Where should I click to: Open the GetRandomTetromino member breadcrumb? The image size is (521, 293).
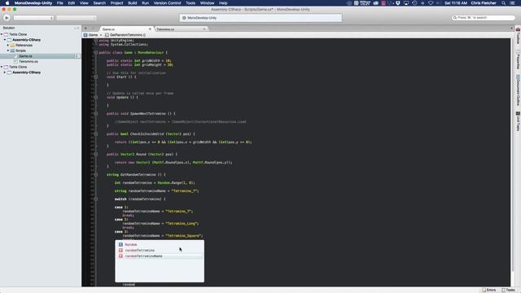point(125,35)
